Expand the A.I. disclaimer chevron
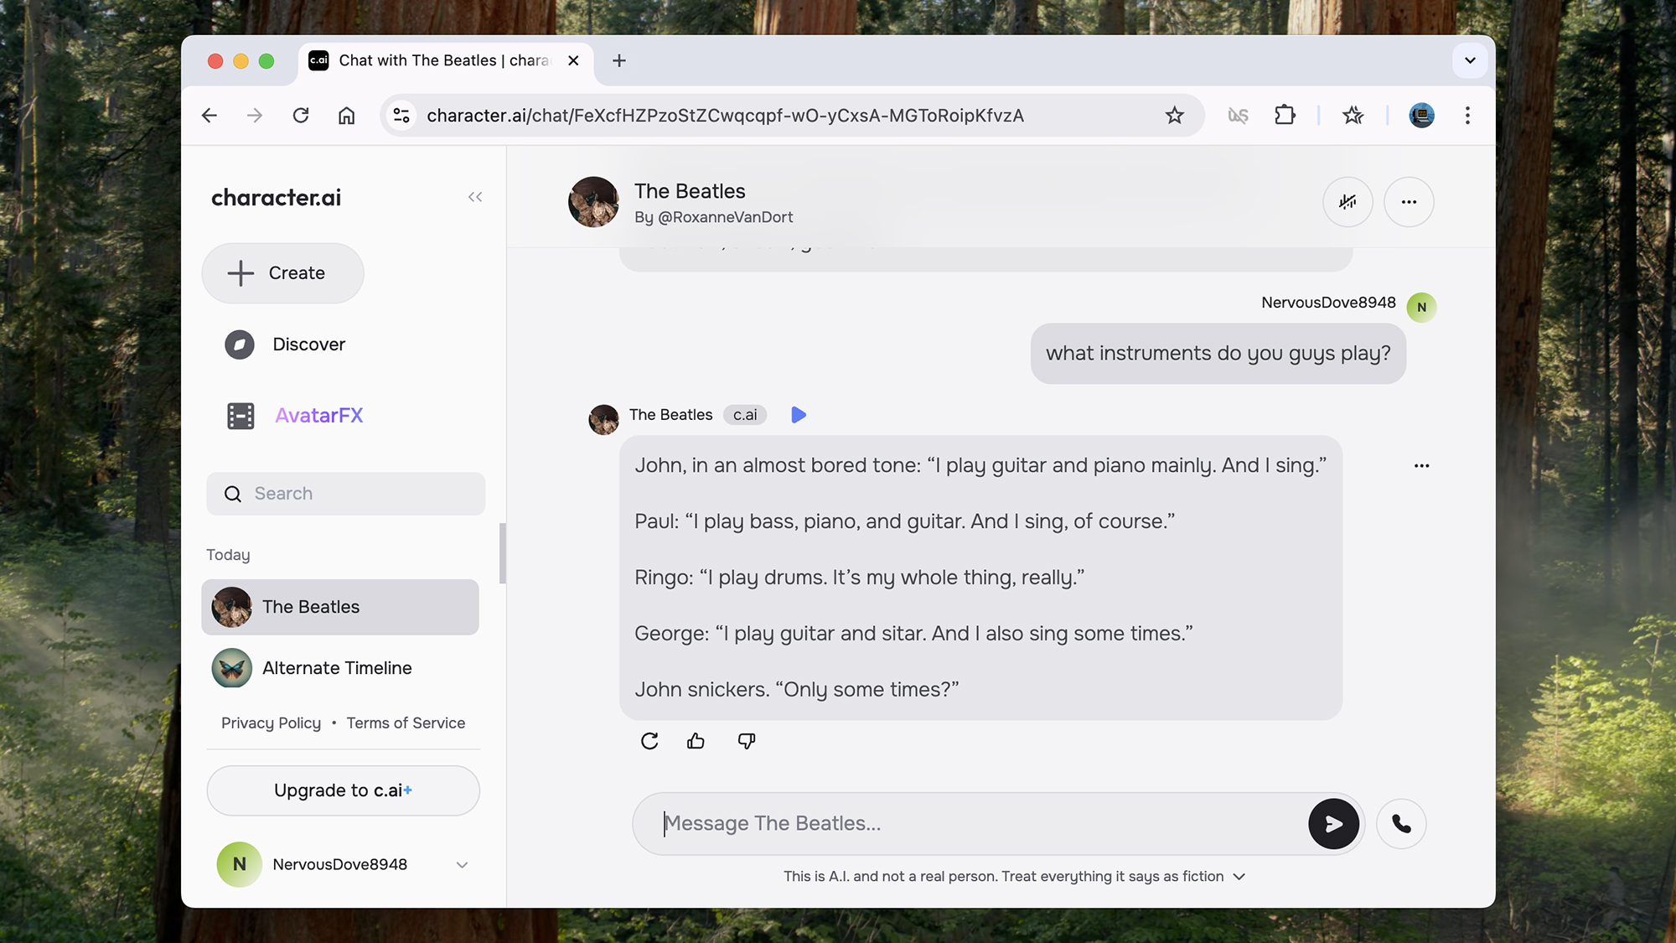Screen dimensions: 1676x943 tap(1239, 877)
